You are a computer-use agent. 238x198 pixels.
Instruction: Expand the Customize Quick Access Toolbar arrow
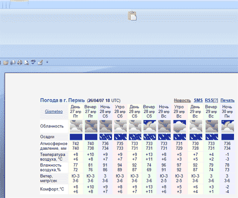(47, 63)
